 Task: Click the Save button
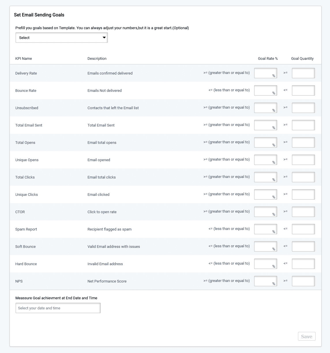(307, 336)
